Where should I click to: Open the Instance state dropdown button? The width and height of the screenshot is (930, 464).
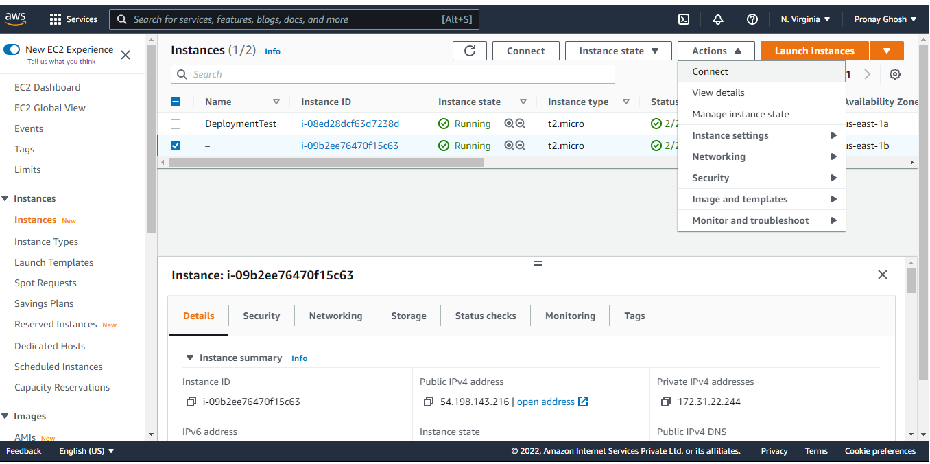point(619,51)
